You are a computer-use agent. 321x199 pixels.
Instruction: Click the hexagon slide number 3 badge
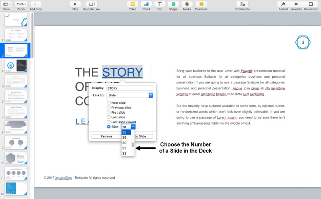(303, 42)
